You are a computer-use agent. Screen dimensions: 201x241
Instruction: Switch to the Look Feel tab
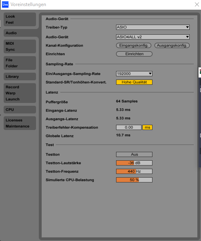(x=20, y=19)
